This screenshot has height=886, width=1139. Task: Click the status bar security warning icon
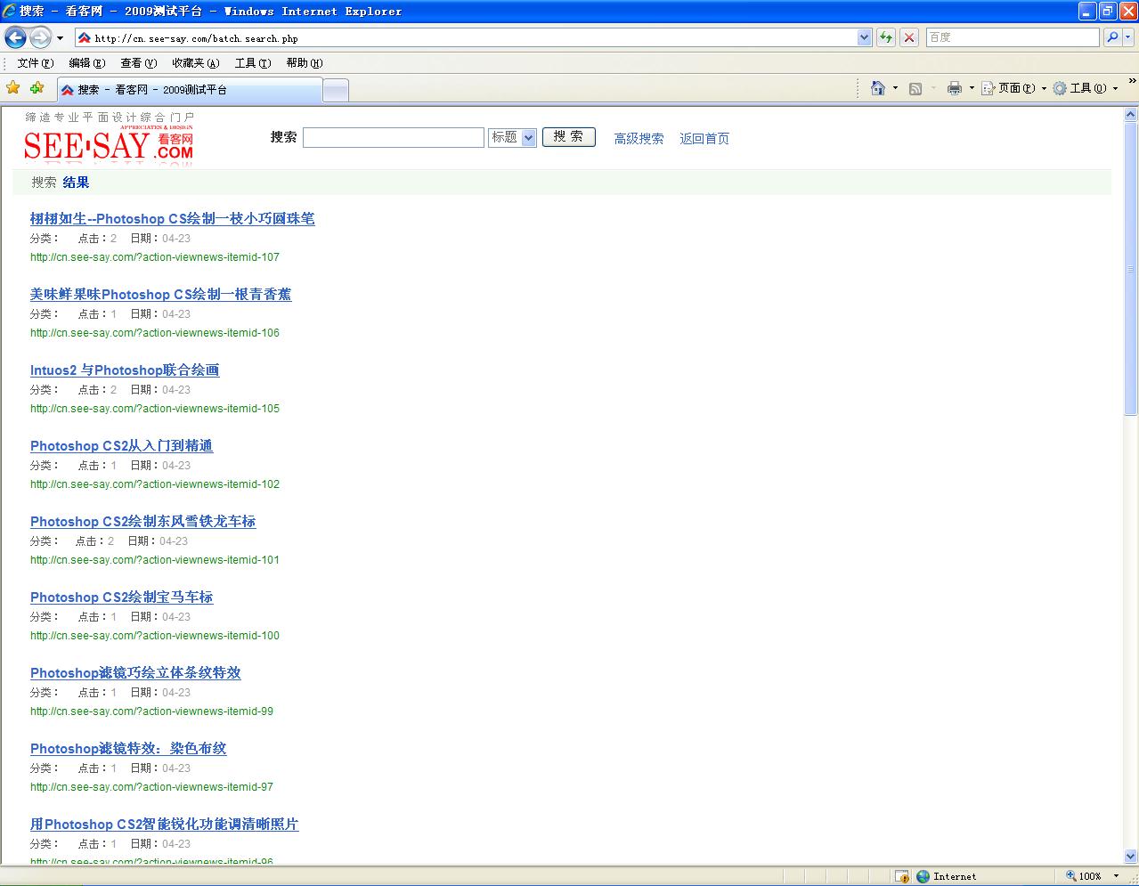[901, 876]
